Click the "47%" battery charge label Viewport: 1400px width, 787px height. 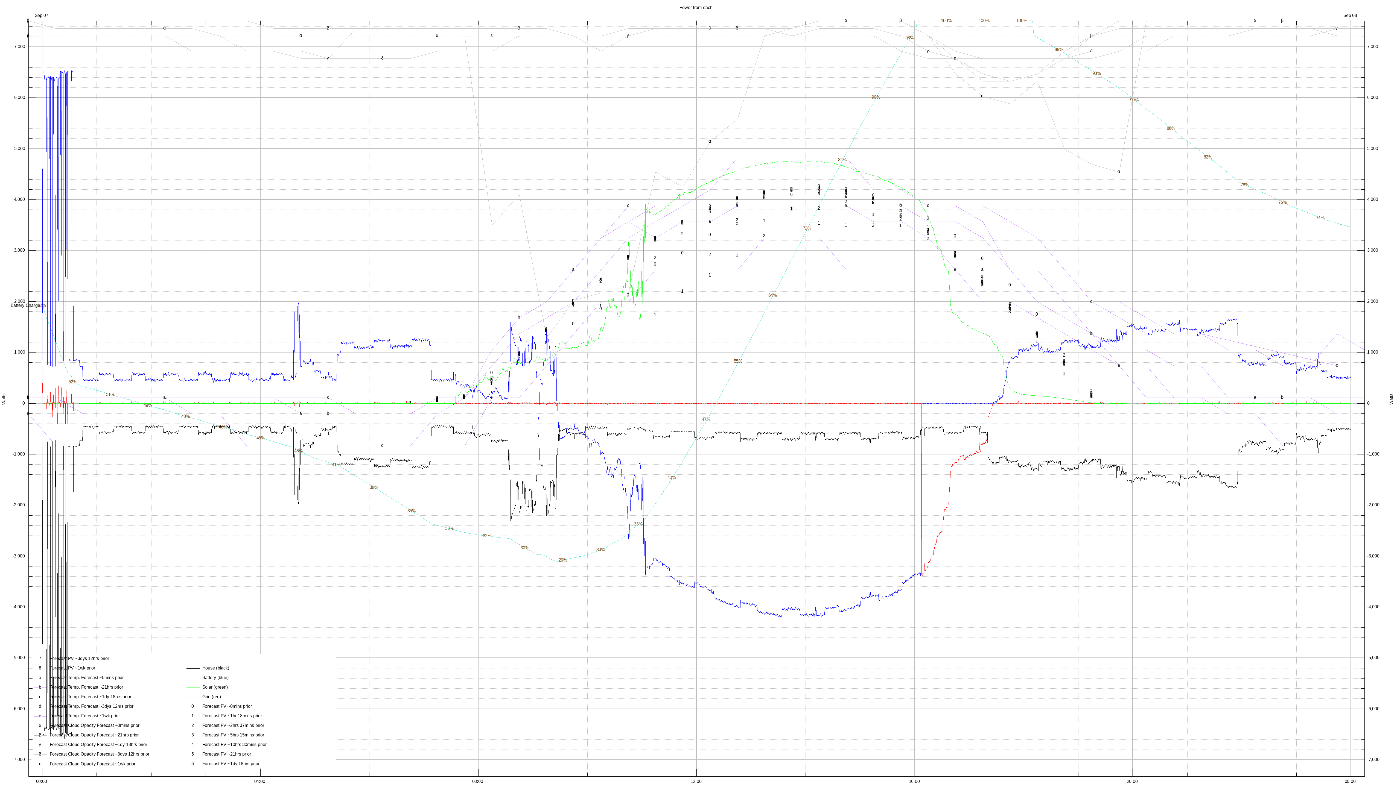coord(706,420)
